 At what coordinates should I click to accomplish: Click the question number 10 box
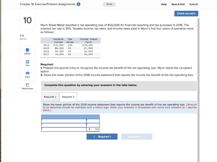point(28,20)
